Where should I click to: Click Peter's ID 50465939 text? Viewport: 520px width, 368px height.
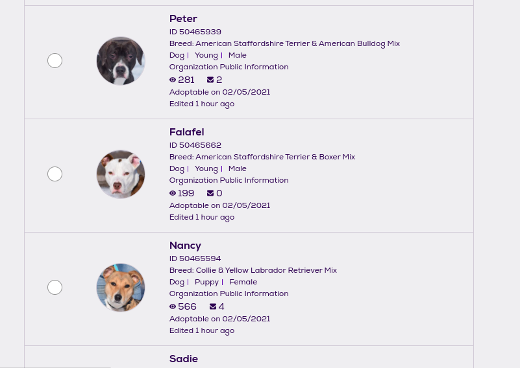pos(195,32)
